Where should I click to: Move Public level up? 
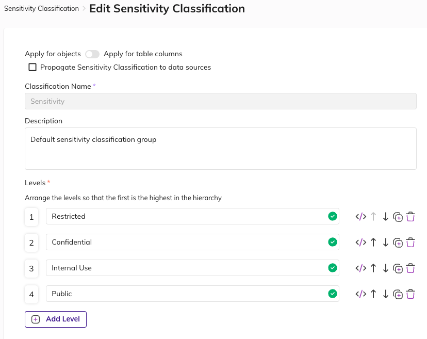(374, 294)
